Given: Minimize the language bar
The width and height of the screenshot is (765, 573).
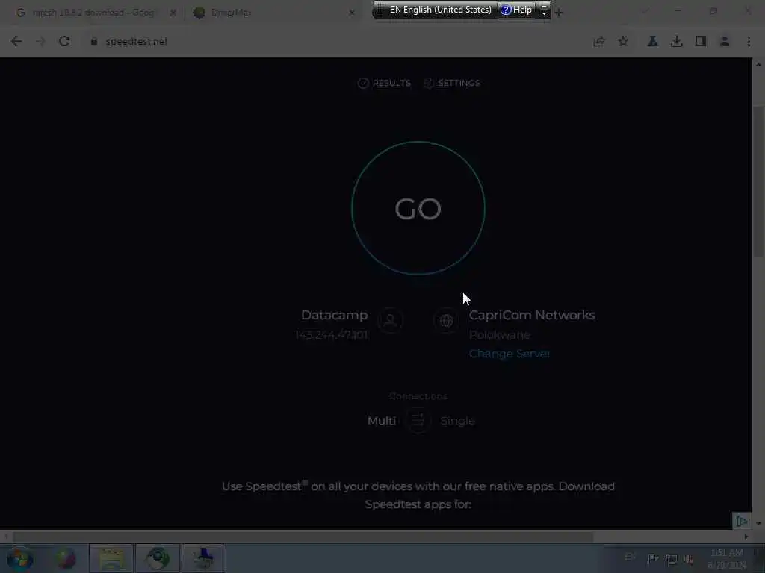Looking at the screenshot, I should point(544,6).
